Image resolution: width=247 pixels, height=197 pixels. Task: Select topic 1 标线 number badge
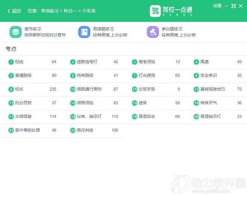(x=11, y=62)
